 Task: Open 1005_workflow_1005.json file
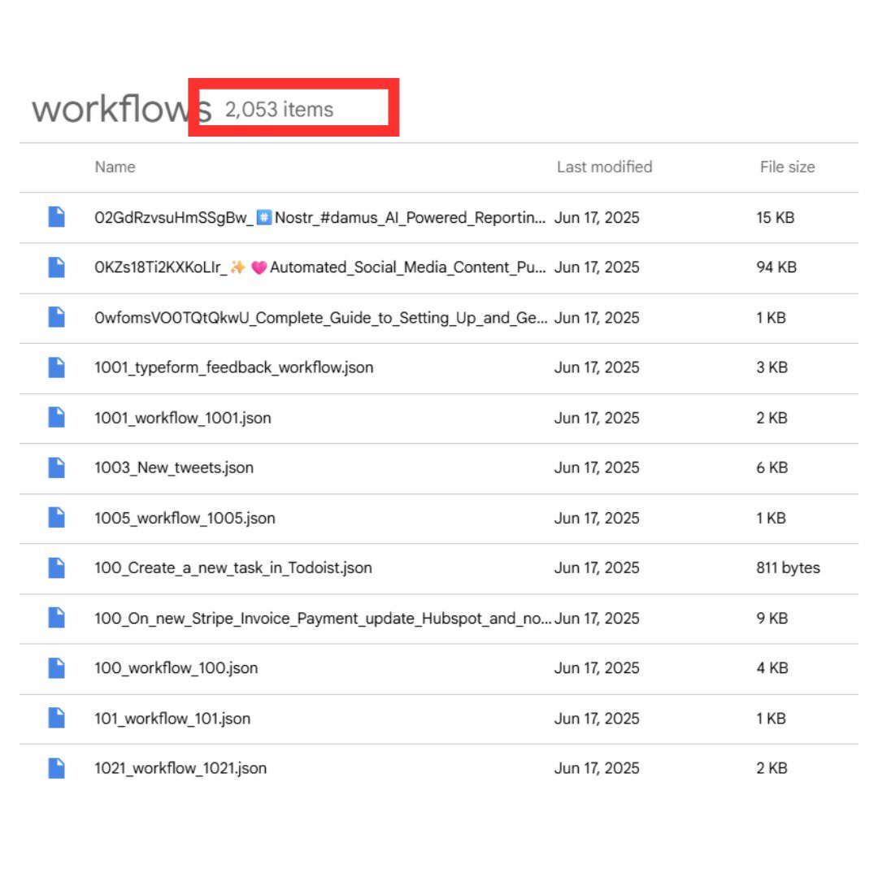pos(185,518)
